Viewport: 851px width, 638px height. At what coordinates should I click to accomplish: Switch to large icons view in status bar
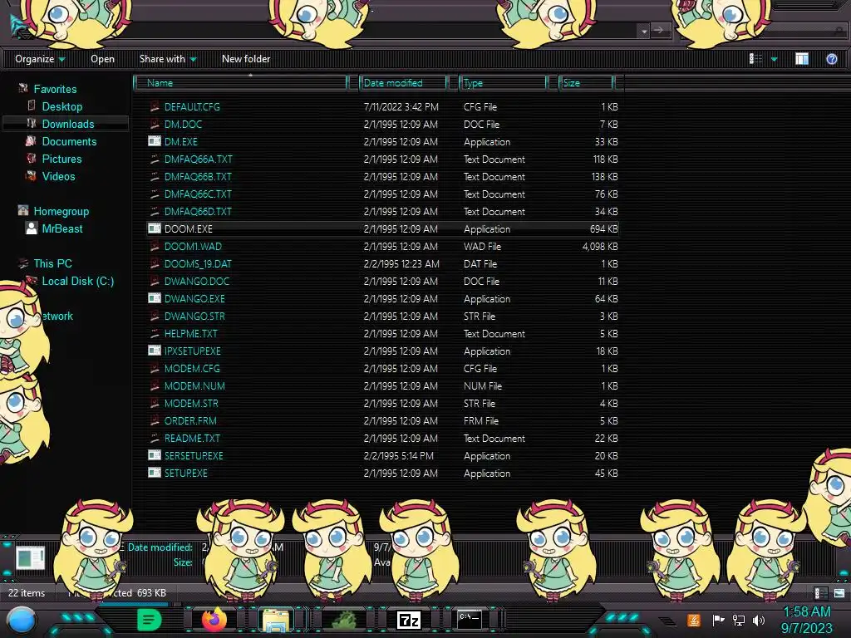839,593
